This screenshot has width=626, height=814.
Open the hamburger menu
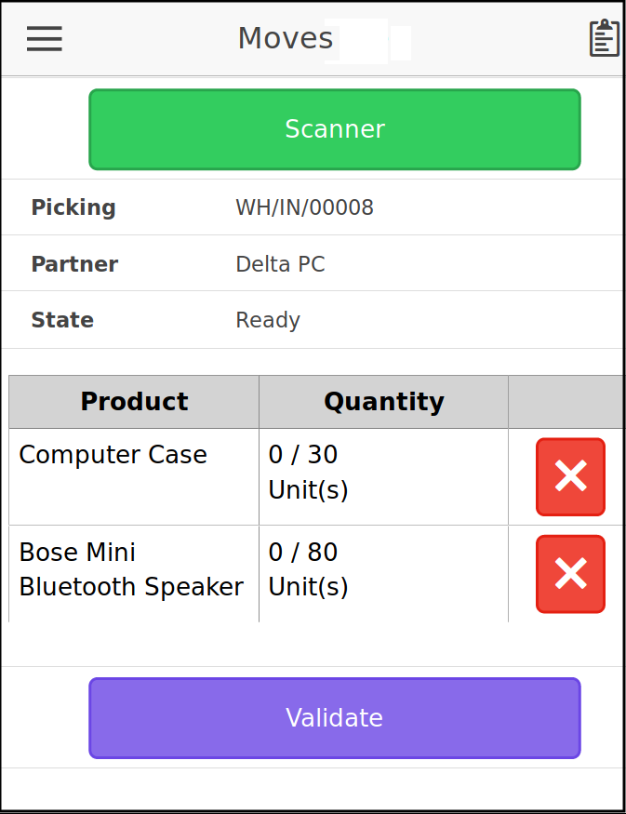44,39
